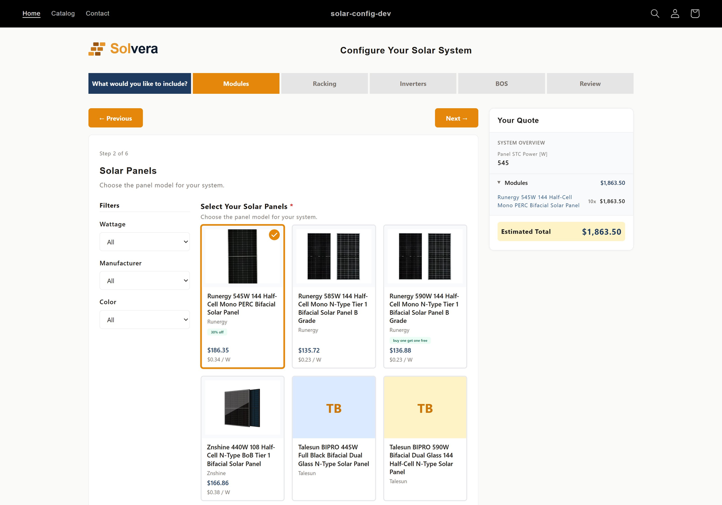The height and width of the screenshot is (505, 722).
Task: Click the Runergy 545W panel image
Action: point(242,256)
